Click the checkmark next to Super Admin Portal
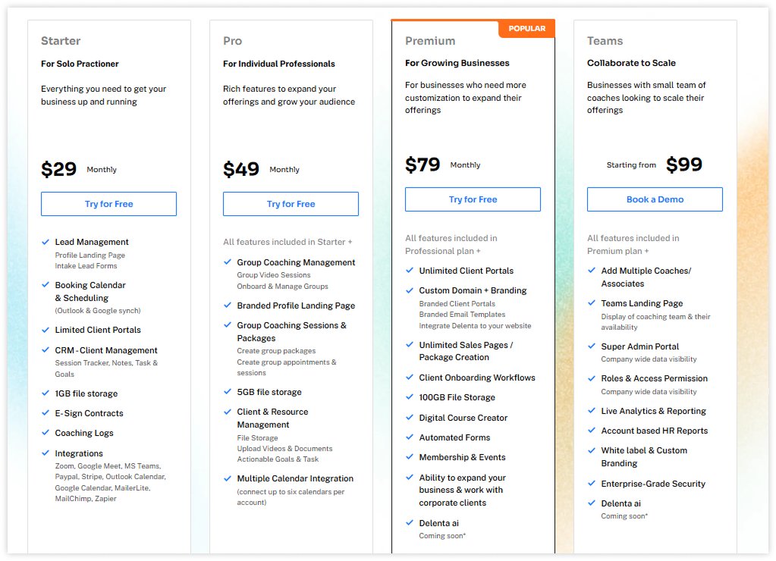 click(592, 346)
